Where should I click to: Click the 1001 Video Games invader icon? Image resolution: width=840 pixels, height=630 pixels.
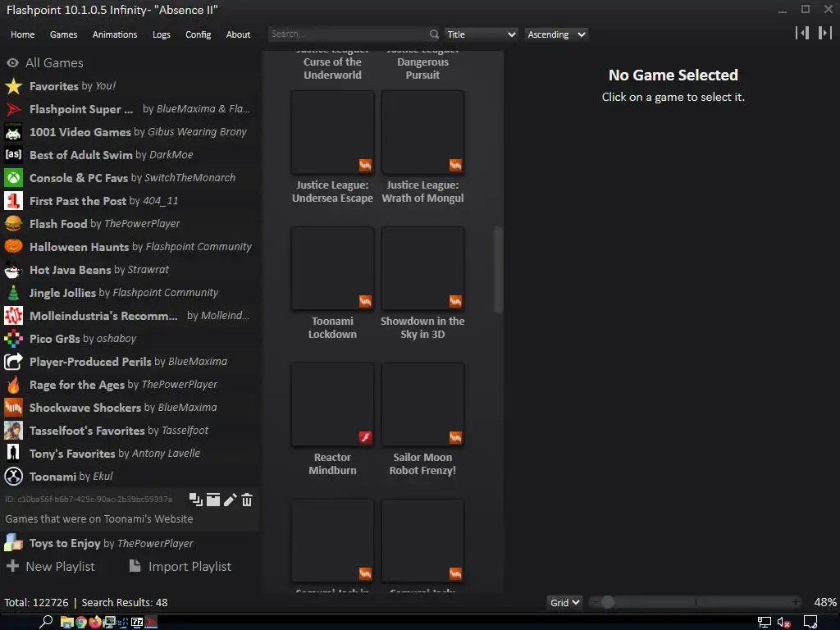pyautogui.click(x=13, y=132)
